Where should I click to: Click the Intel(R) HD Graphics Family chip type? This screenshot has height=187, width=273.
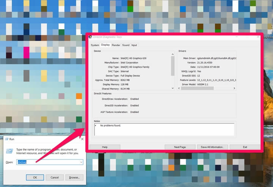point(135,67)
